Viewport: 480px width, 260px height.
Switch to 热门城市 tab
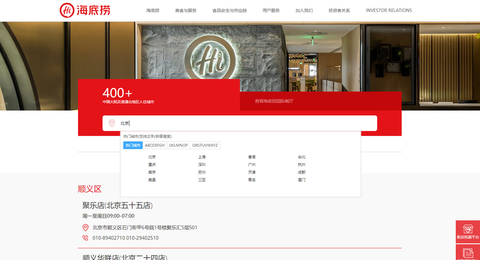pos(133,145)
